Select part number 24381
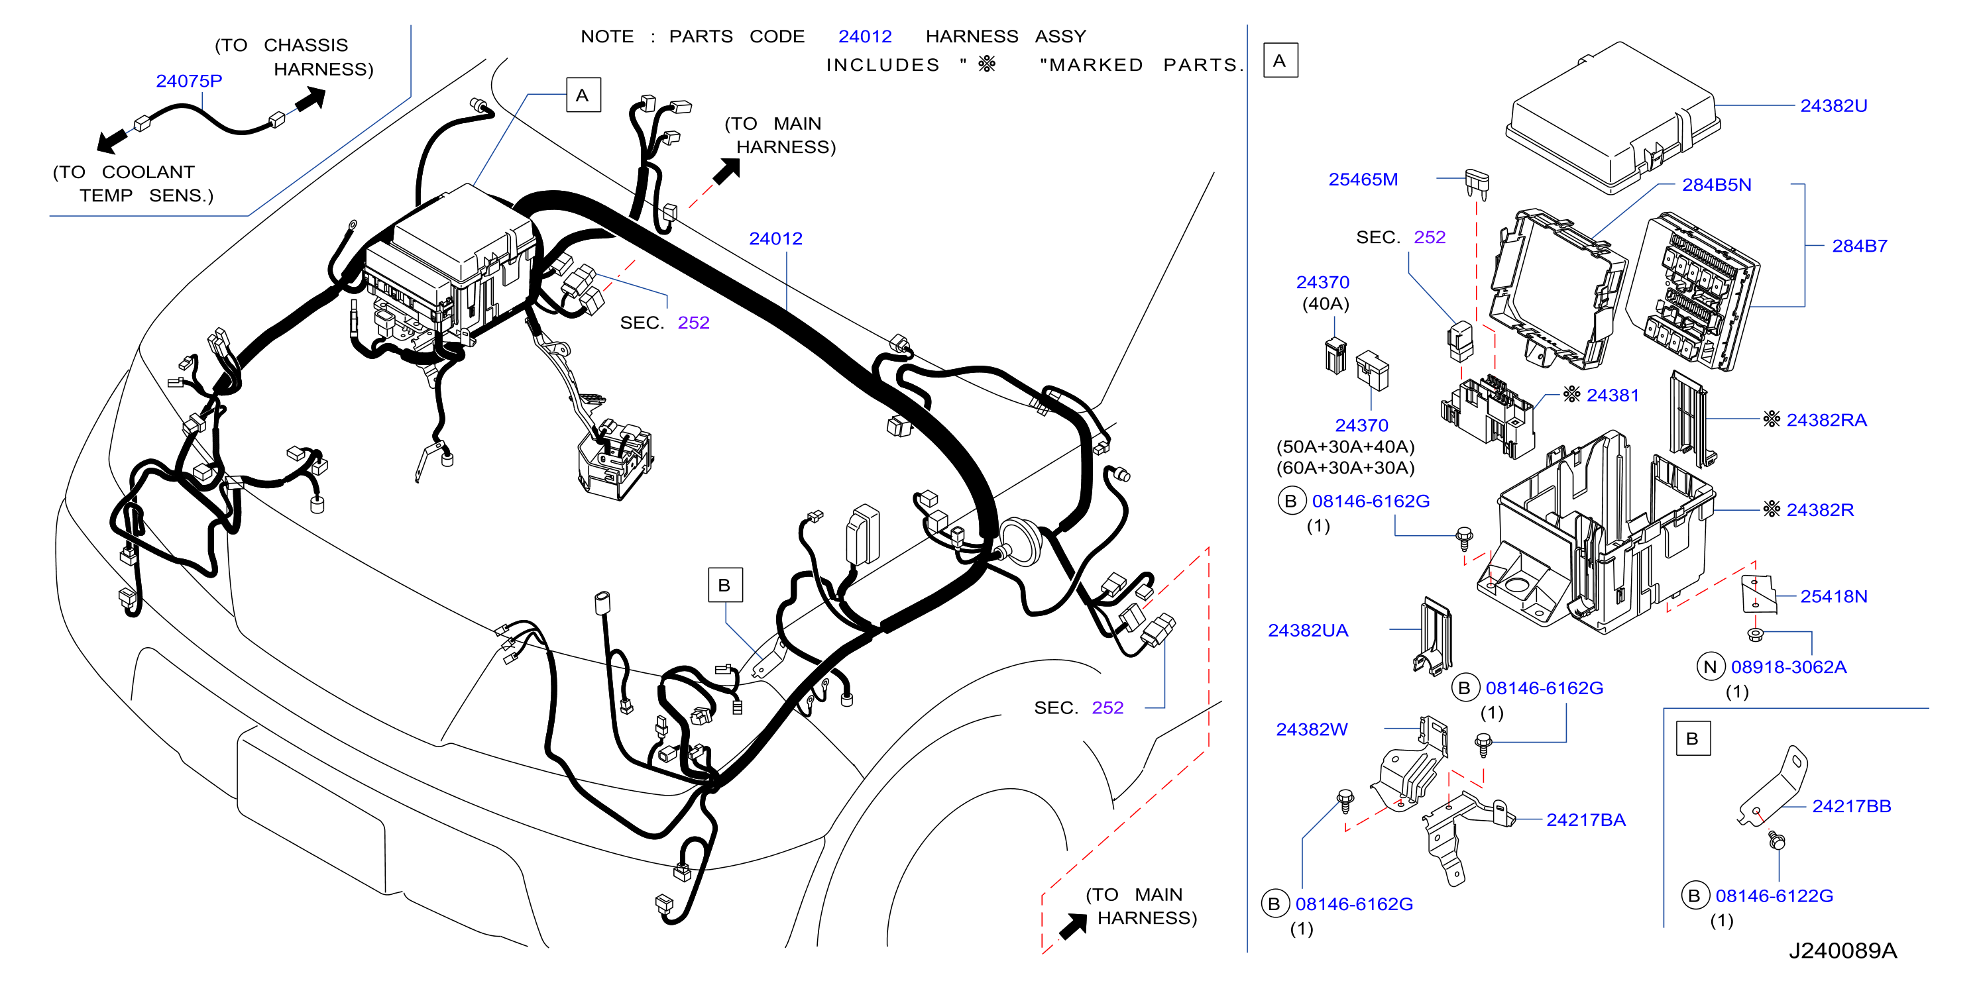Viewport: 1979px width, 983px height. (1612, 395)
